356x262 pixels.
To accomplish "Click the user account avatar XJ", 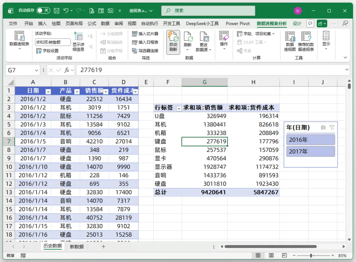I will coord(298,11).
